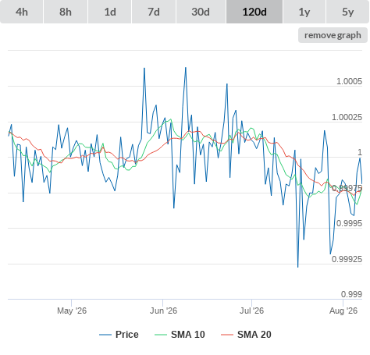
Task: Choose the 1d time range tab
Action: [110, 12]
